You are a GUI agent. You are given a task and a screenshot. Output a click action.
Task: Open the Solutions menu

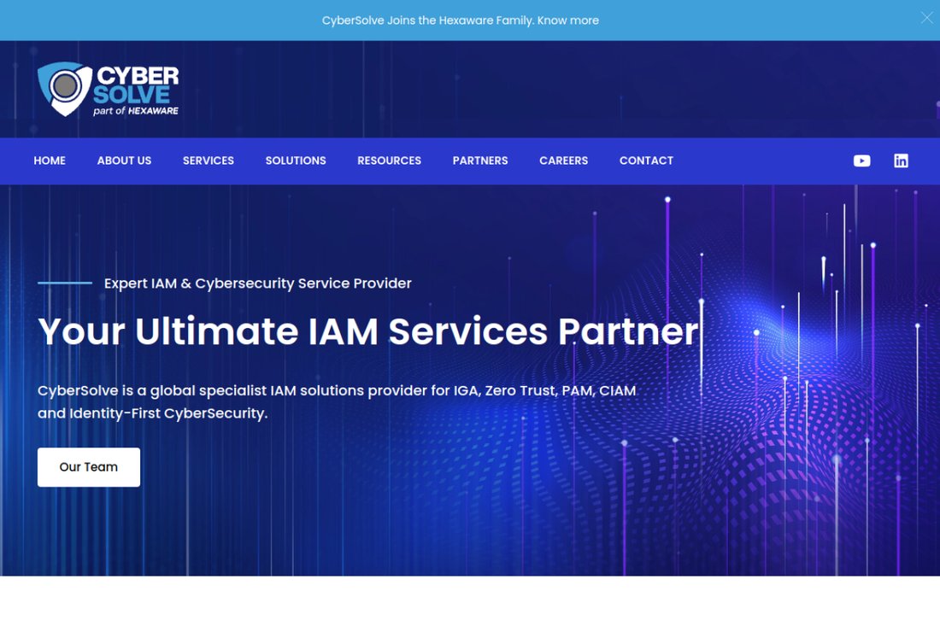pos(296,161)
